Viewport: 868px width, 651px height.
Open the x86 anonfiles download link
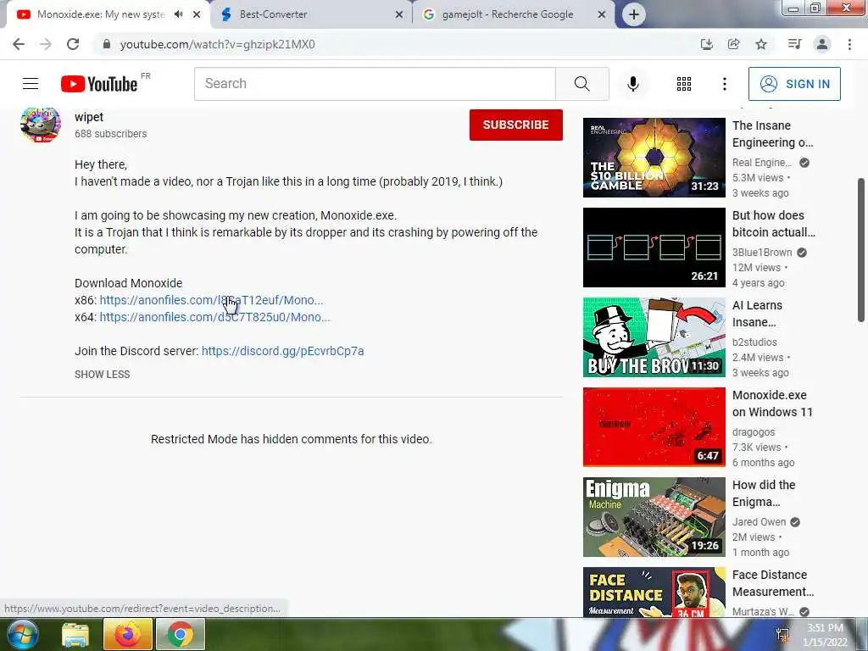[211, 300]
